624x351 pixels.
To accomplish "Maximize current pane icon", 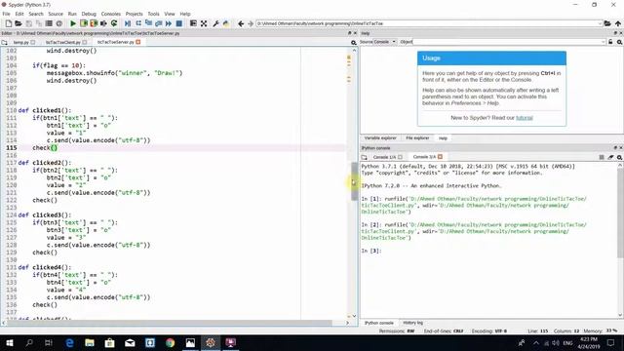I will [193, 23].
